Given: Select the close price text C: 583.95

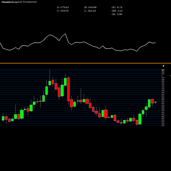Looking at the screenshot, I should pyautogui.click(x=63, y=11).
